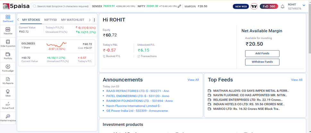Click the Transactions icon
The image size is (311, 133).
point(139,56)
